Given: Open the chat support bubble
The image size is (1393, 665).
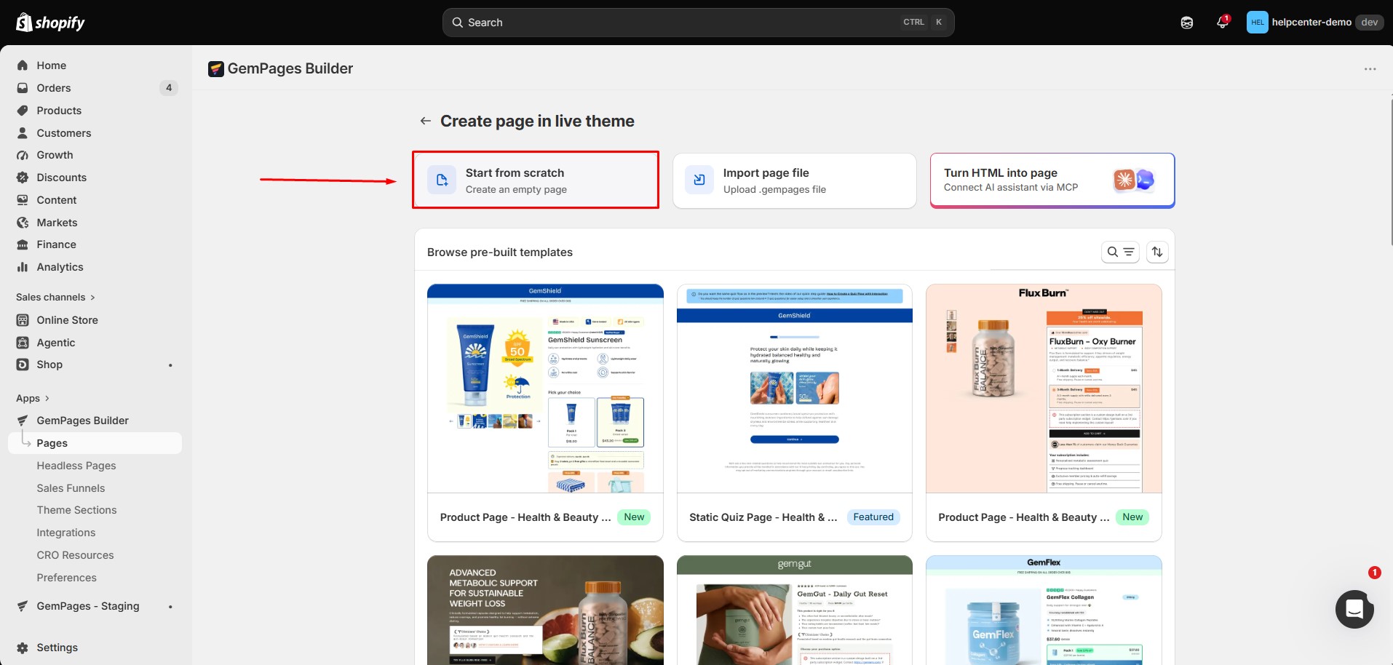Looking at the screenshot, I should pyautogui.click(x=1354, y=609).
